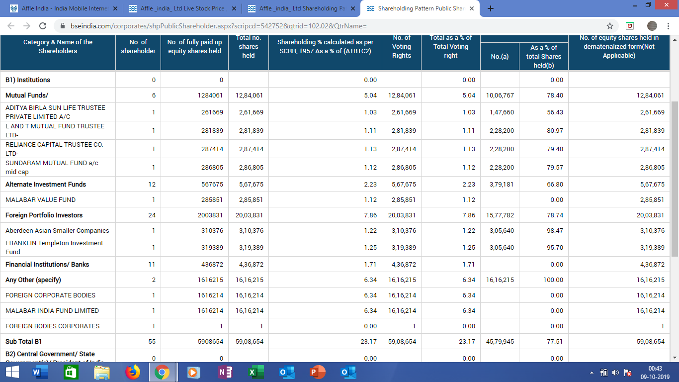The width and height of the screenshot is (679, 382).
Task: Close the Shareholding Pattern Public Shareholder tab
Action: [471, 8]
